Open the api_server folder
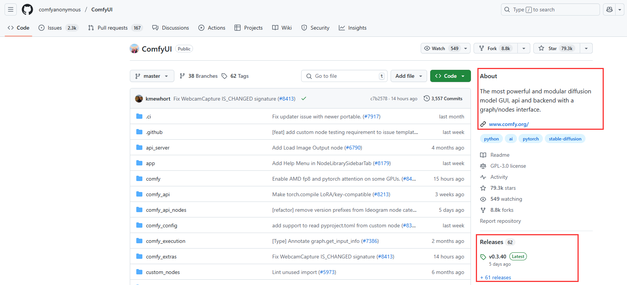The image size is (627, 285). point(158,148)
